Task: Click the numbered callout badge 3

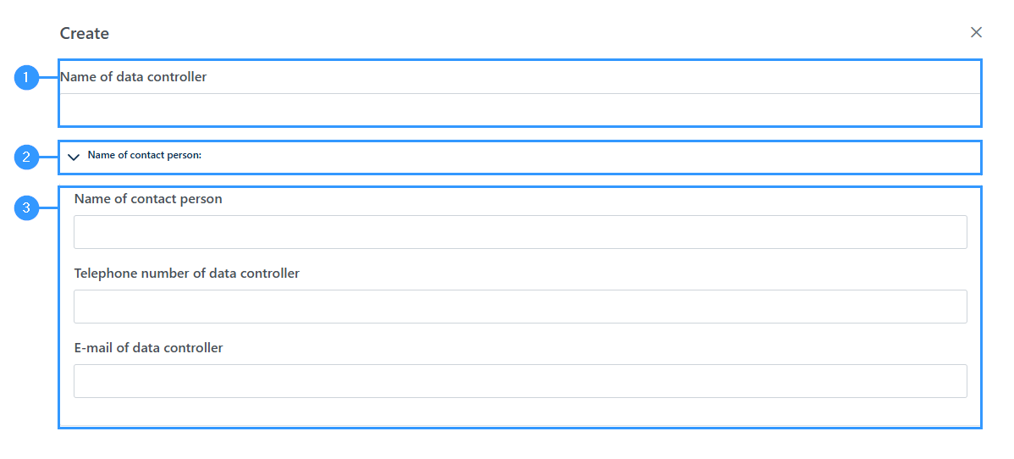Action: click(x=26, y=207)
